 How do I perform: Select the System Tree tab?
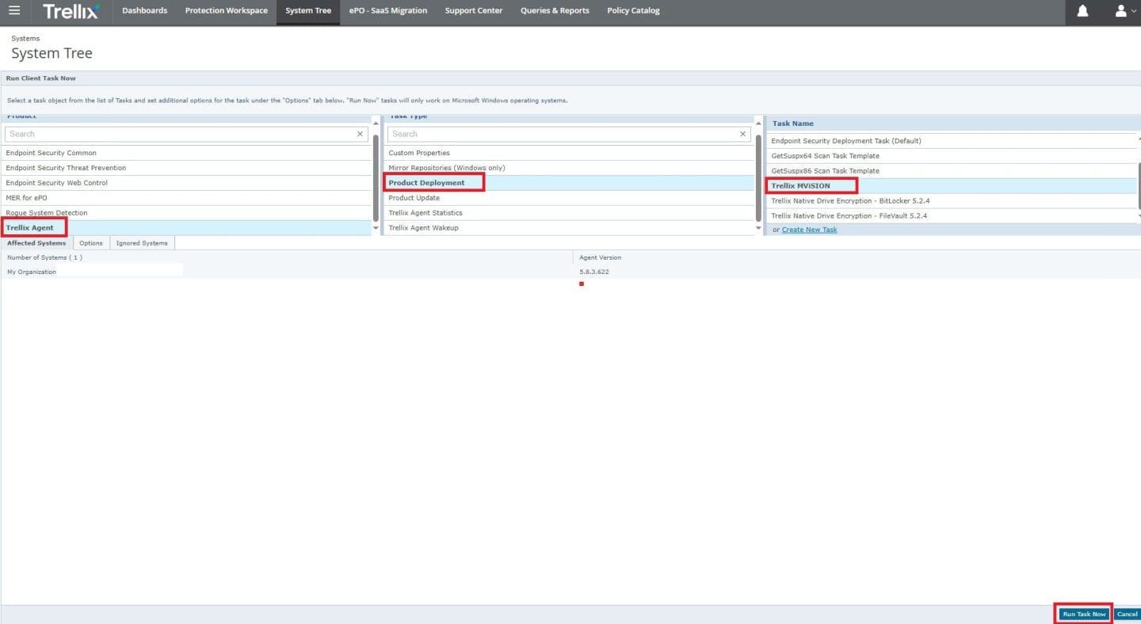[308, 11]
